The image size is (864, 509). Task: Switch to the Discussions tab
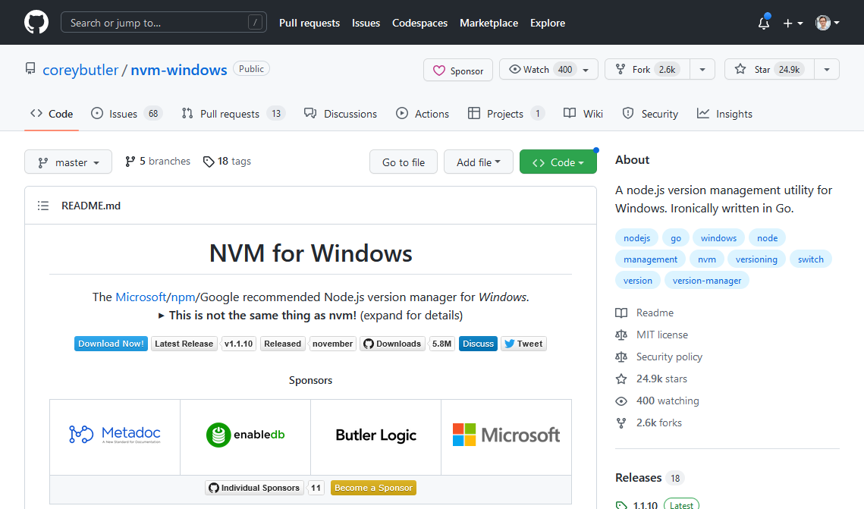pos(341,114)
